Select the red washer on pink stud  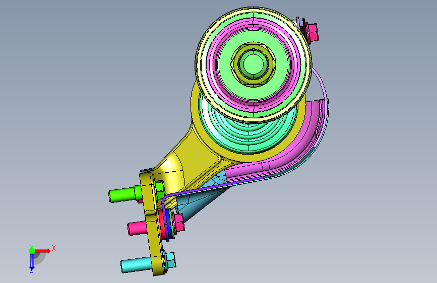[x=162, y=226]
